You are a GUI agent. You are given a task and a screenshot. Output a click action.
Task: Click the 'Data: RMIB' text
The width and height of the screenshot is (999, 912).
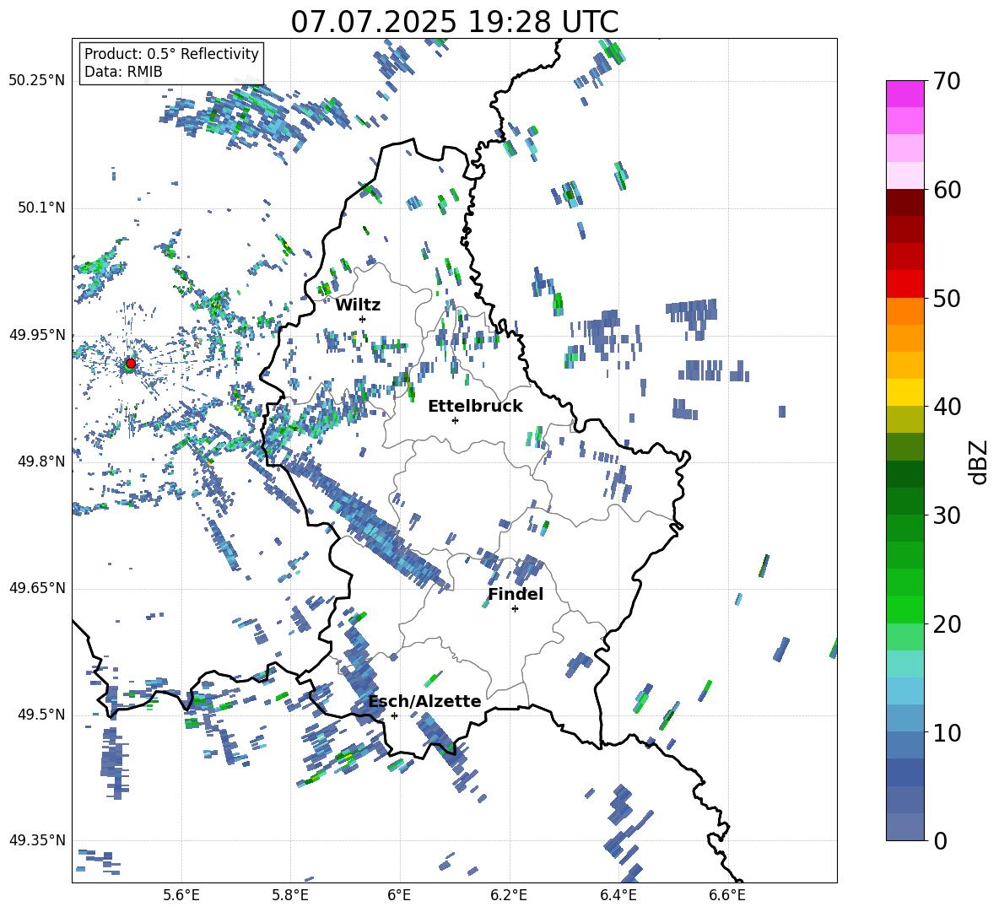coord(123,72)
